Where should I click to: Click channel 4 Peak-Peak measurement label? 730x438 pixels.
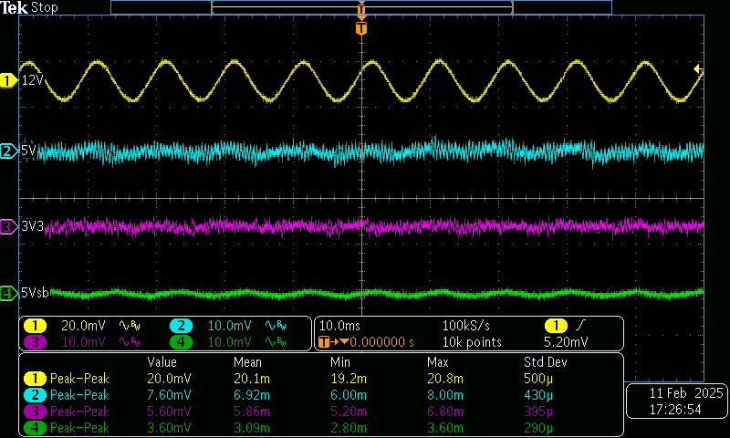[79, 428]
